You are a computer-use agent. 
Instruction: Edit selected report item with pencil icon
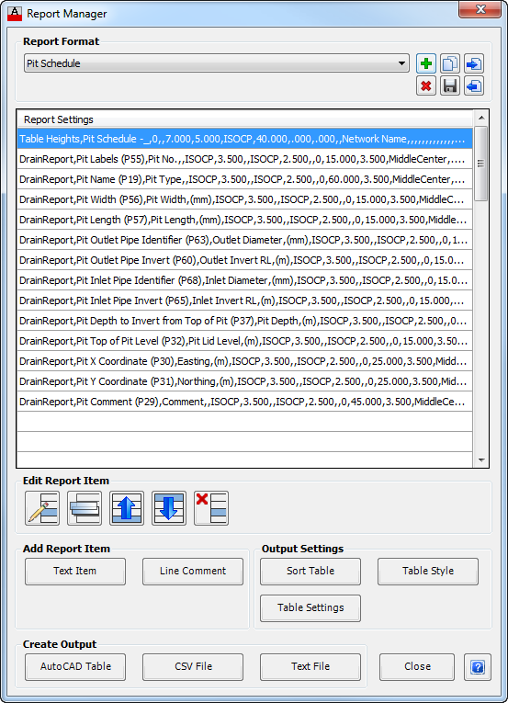(x=42, y=508)
